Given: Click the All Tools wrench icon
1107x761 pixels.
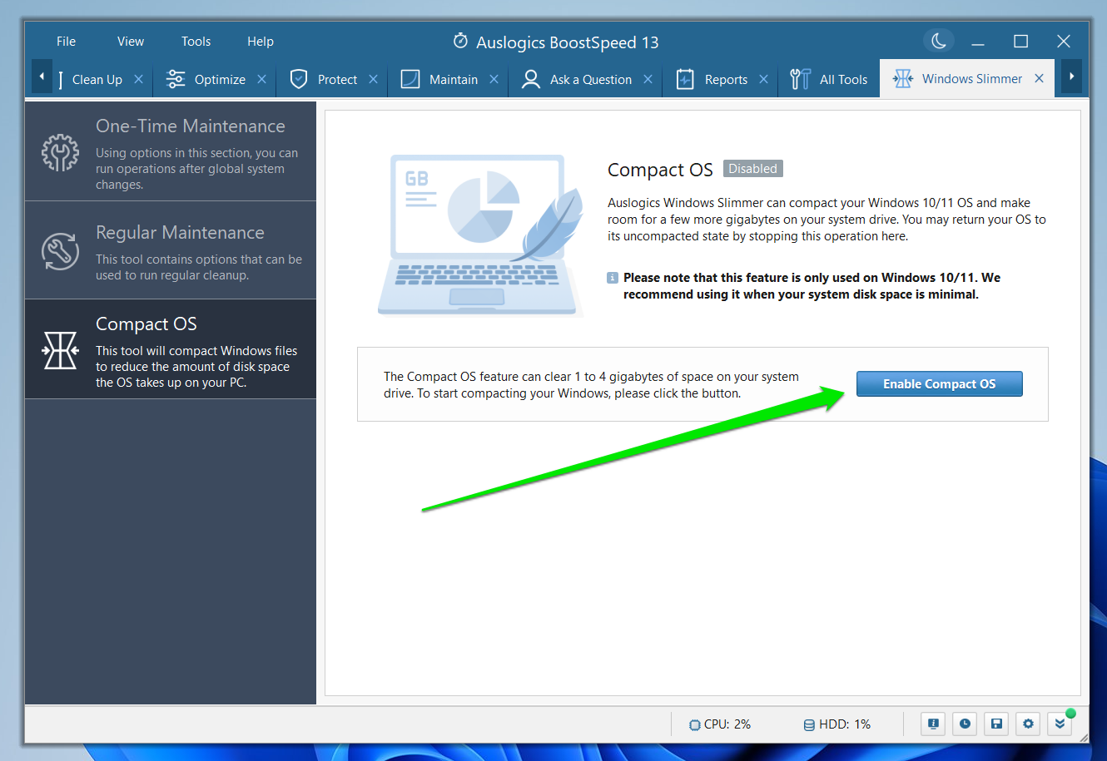Looking at the screenshot, I should click(800, 79).
